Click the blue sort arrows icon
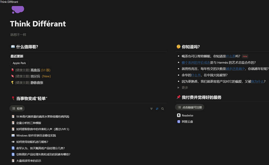This screenshot has height=165, width=269. [x=157, y=109]
